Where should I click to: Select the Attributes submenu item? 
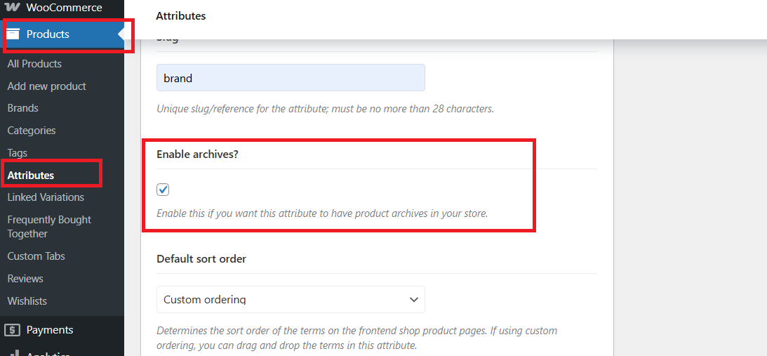(30, 176)
